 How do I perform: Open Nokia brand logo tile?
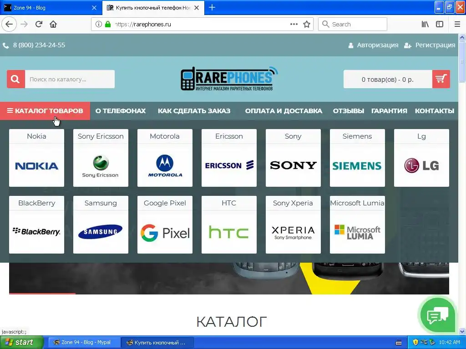coord(36,165)
